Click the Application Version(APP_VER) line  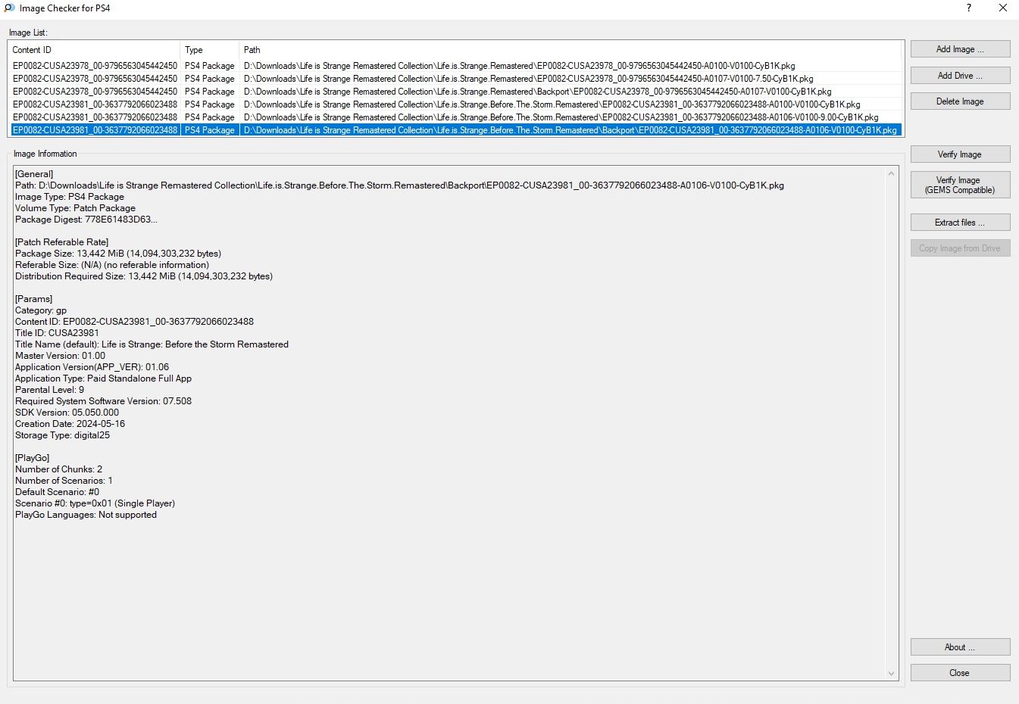point(92,367)
